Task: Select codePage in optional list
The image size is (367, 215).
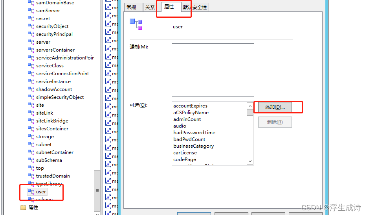Action: [x=185, y=159]
